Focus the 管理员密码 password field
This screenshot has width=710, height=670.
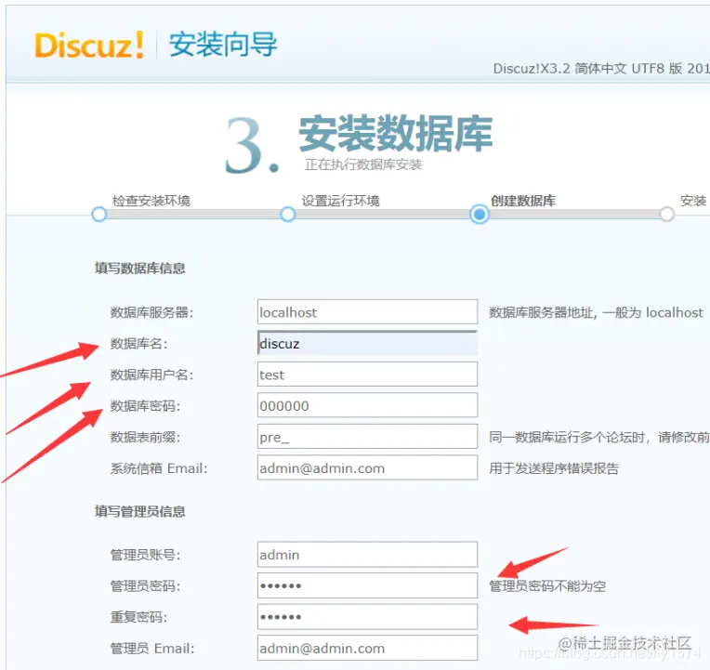point(367,585)
